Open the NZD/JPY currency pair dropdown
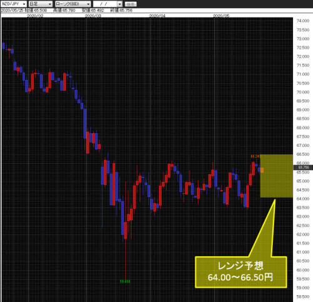The height and width of the screenshot is (302, 313). coord(14,4)
